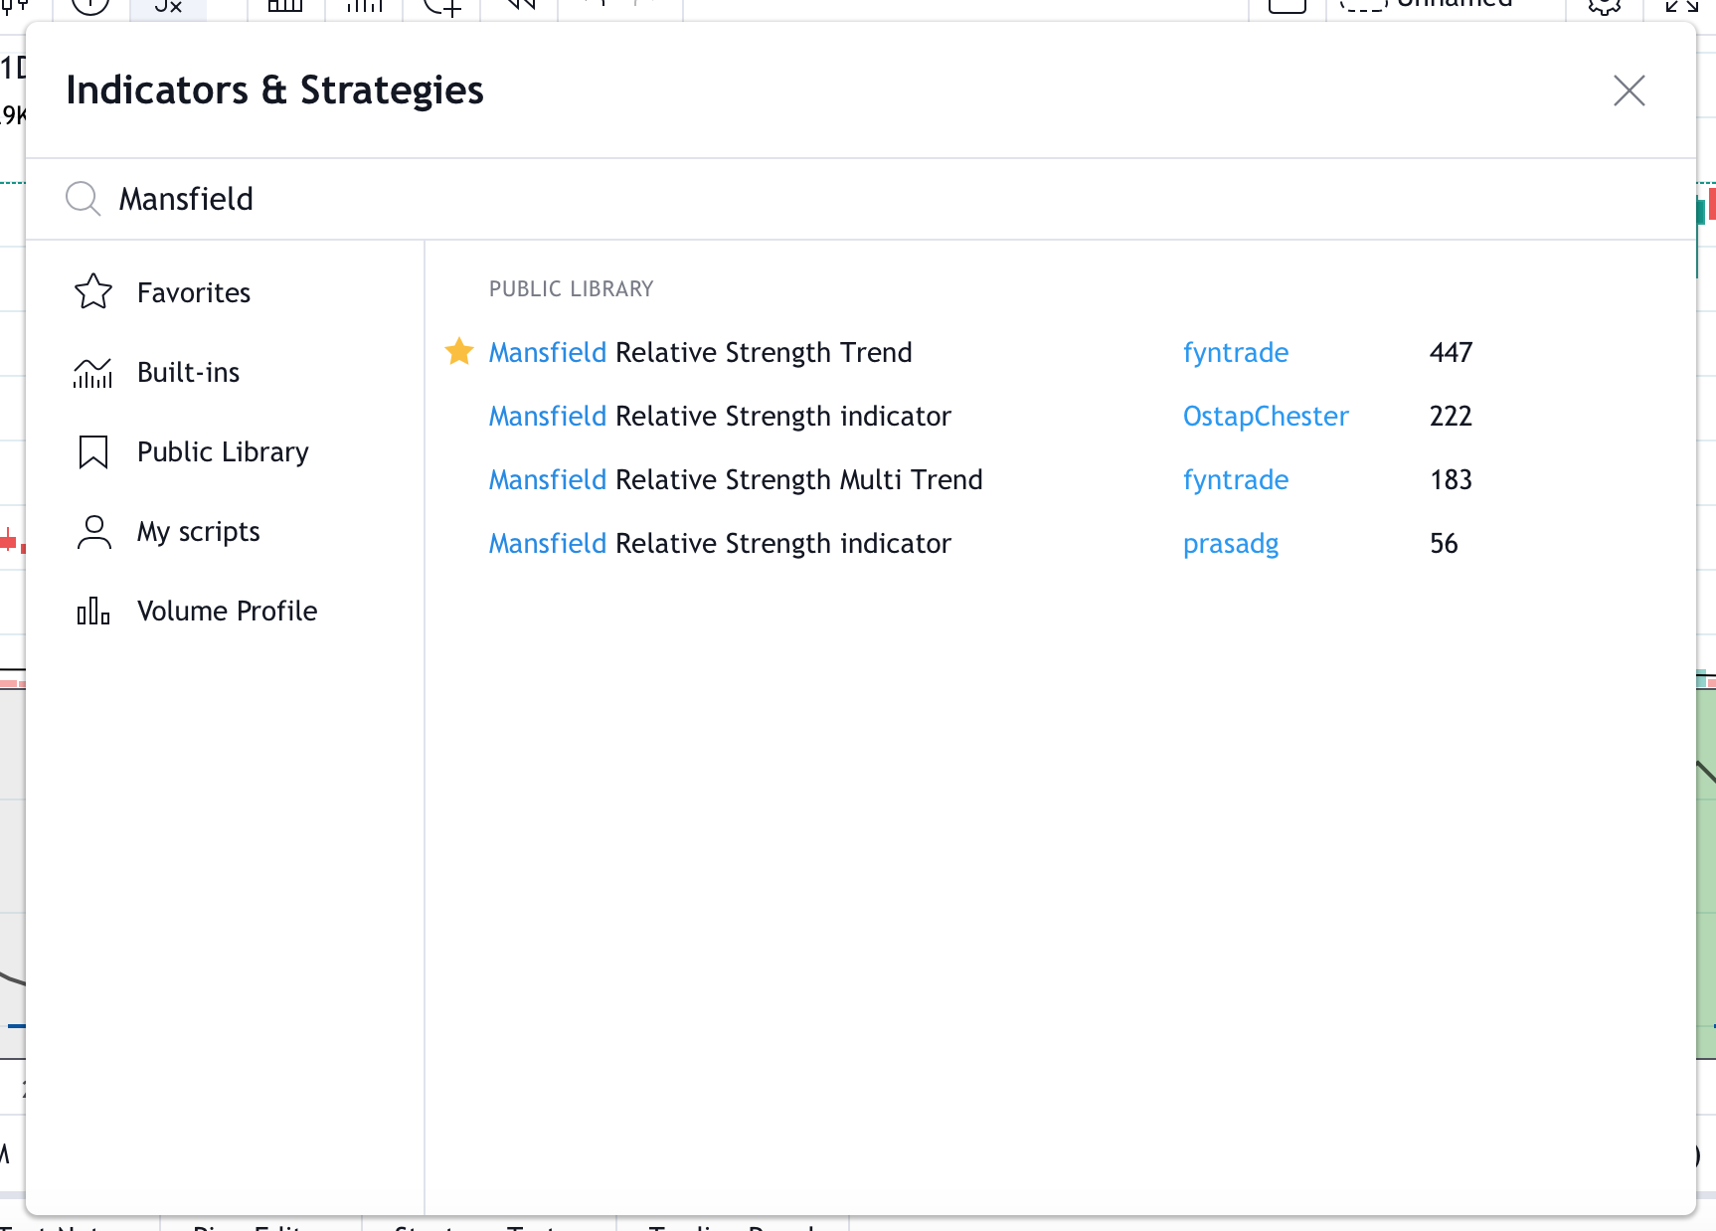Select the Built-ins chart icon

coord(93,373)
